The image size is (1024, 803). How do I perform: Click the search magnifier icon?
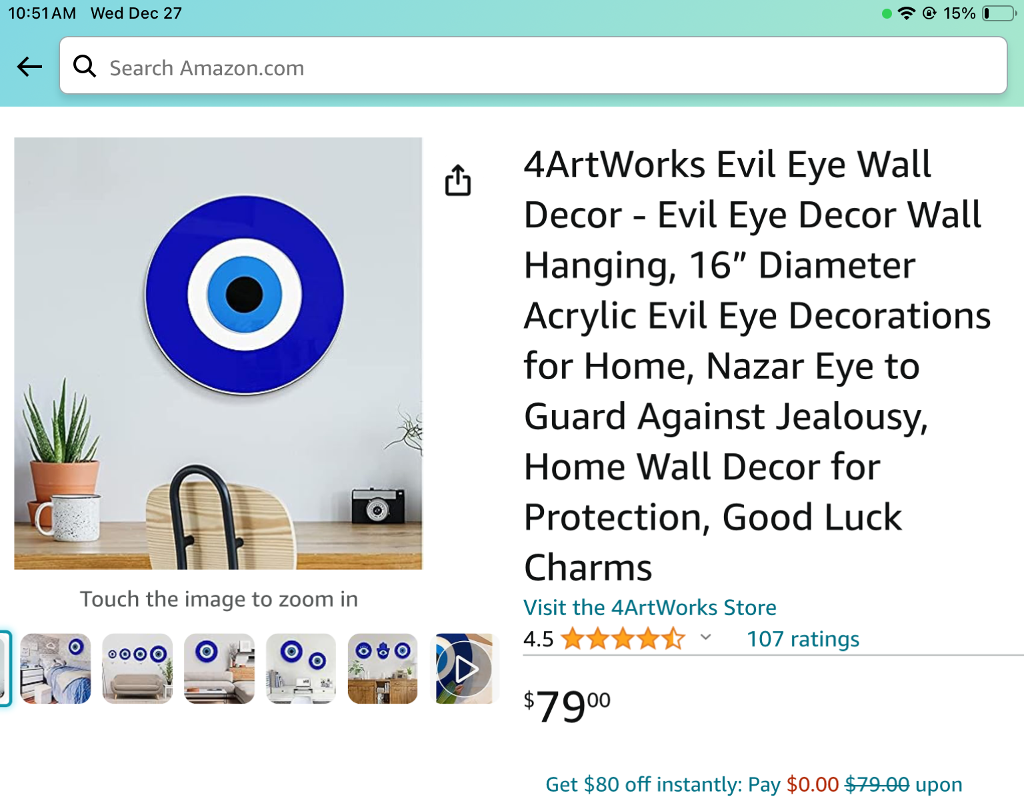tap(85, 66)
